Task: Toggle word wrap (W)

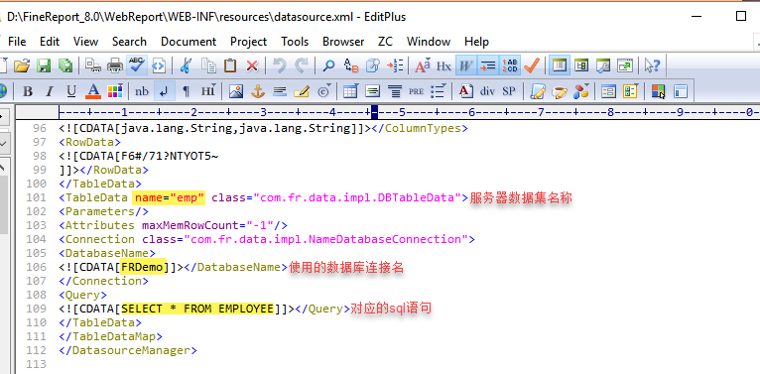Action: point(465,65)
